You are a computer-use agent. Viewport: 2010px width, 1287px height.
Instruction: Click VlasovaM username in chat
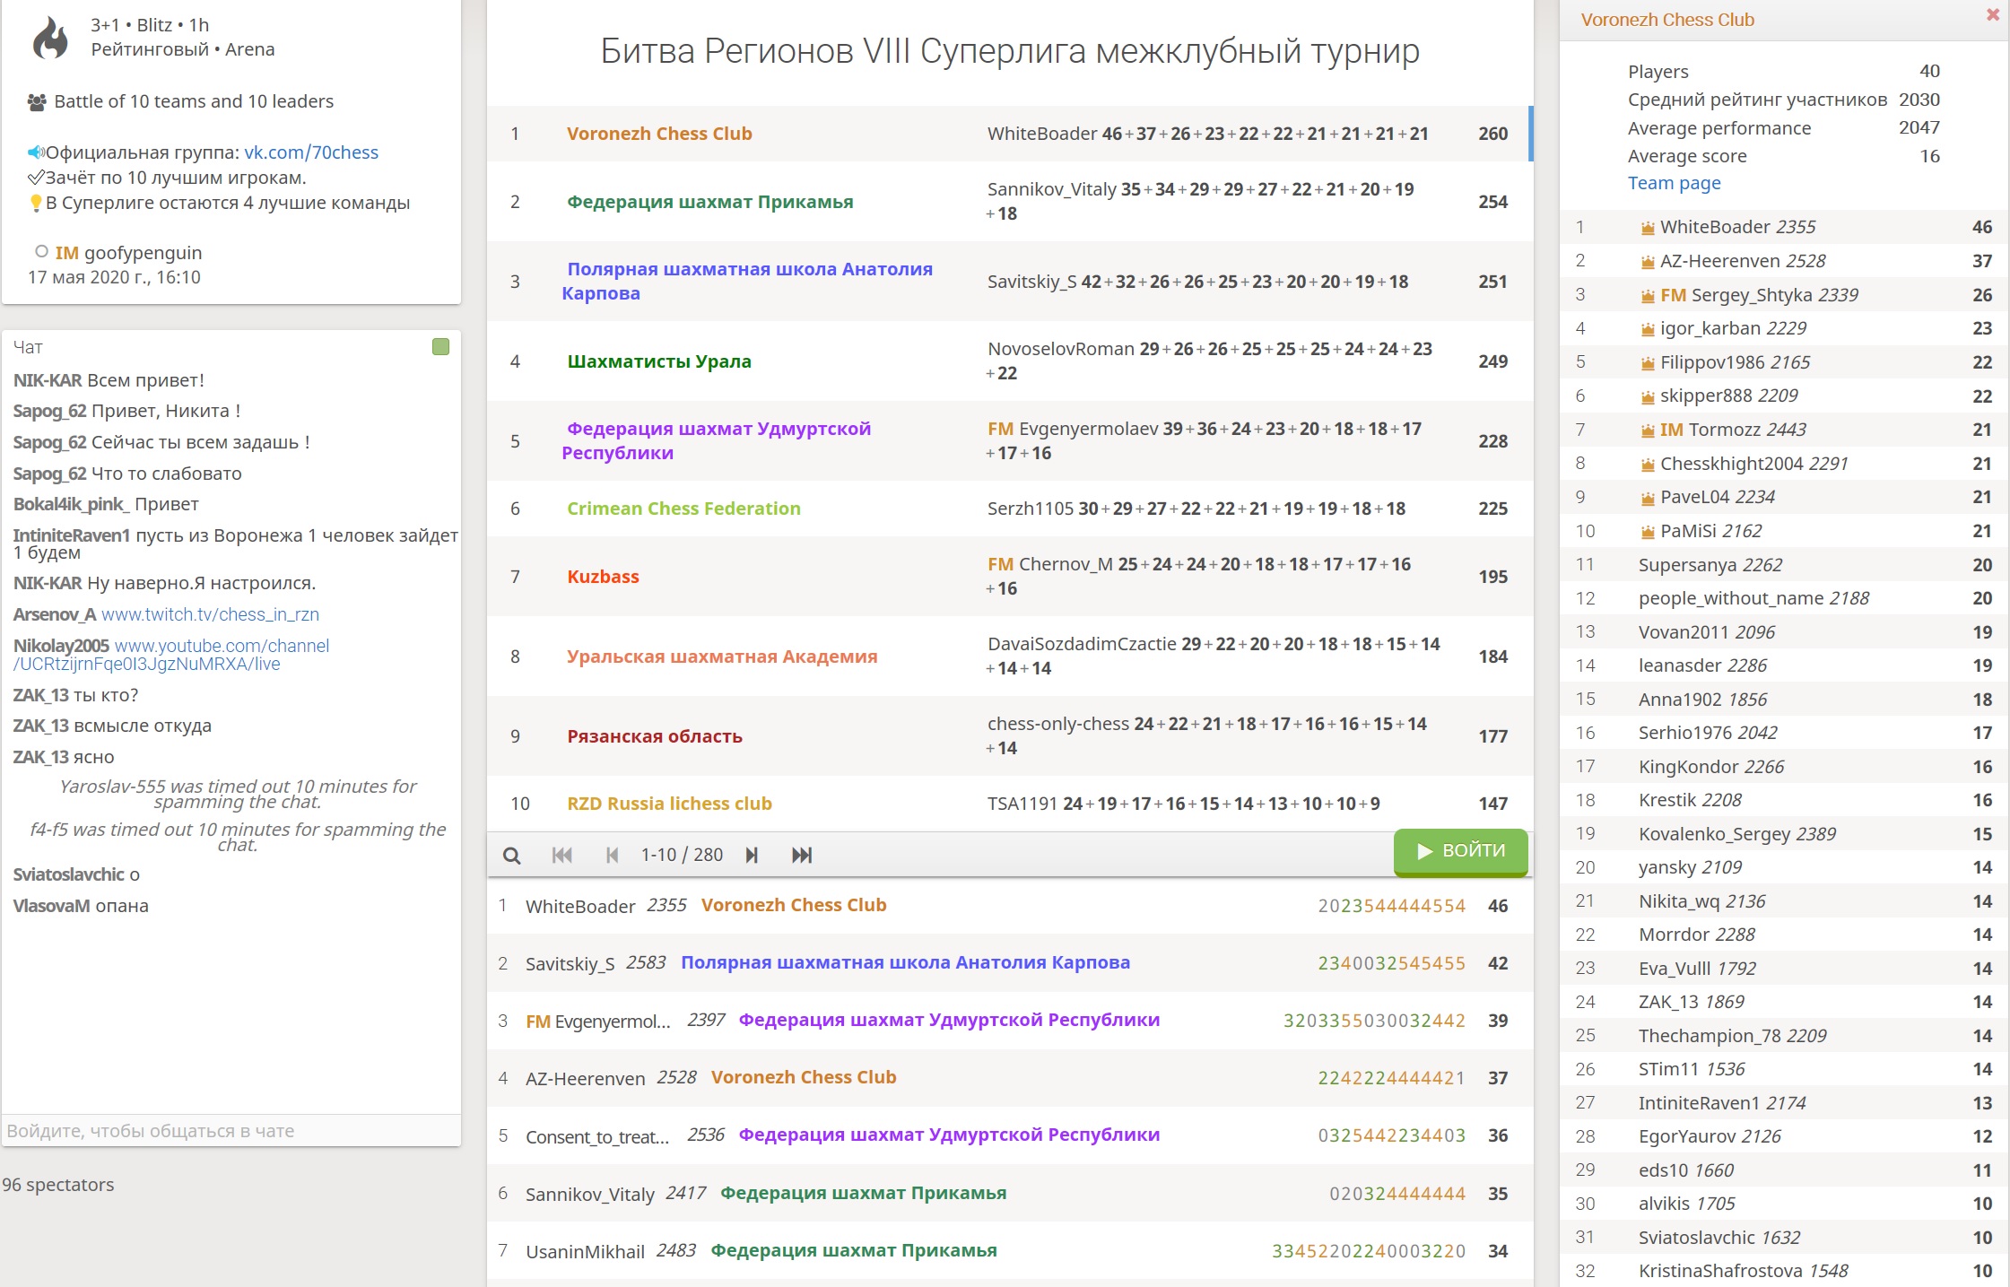tap(51, 906)
